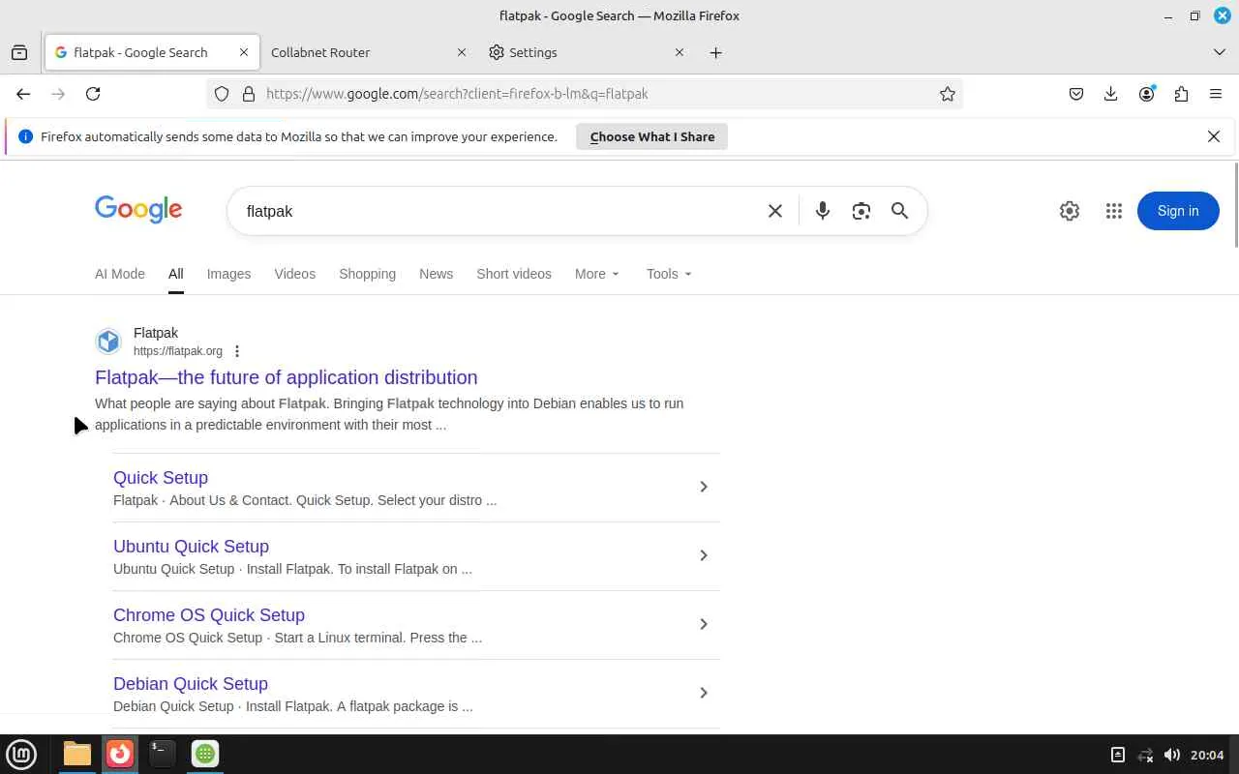Image resolution: width=1239 pixels, height=774 pixels.
Task: Open Google Lens image search
Action: pyautogui.click(x=861, y=211)
